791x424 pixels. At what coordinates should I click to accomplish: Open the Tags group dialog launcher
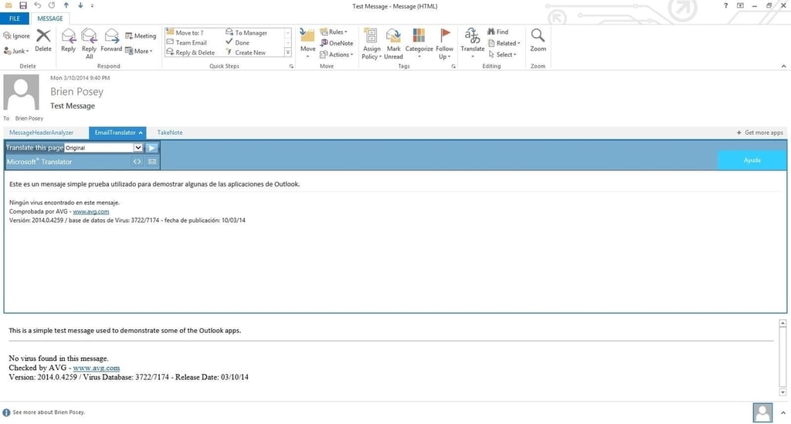453,66
